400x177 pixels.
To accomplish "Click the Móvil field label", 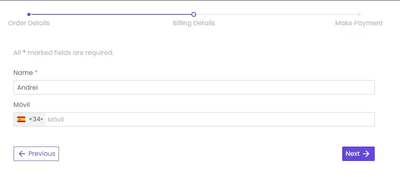I will click(22, 105).
